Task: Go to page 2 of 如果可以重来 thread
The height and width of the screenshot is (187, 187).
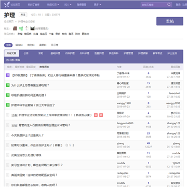Action: 73,145
